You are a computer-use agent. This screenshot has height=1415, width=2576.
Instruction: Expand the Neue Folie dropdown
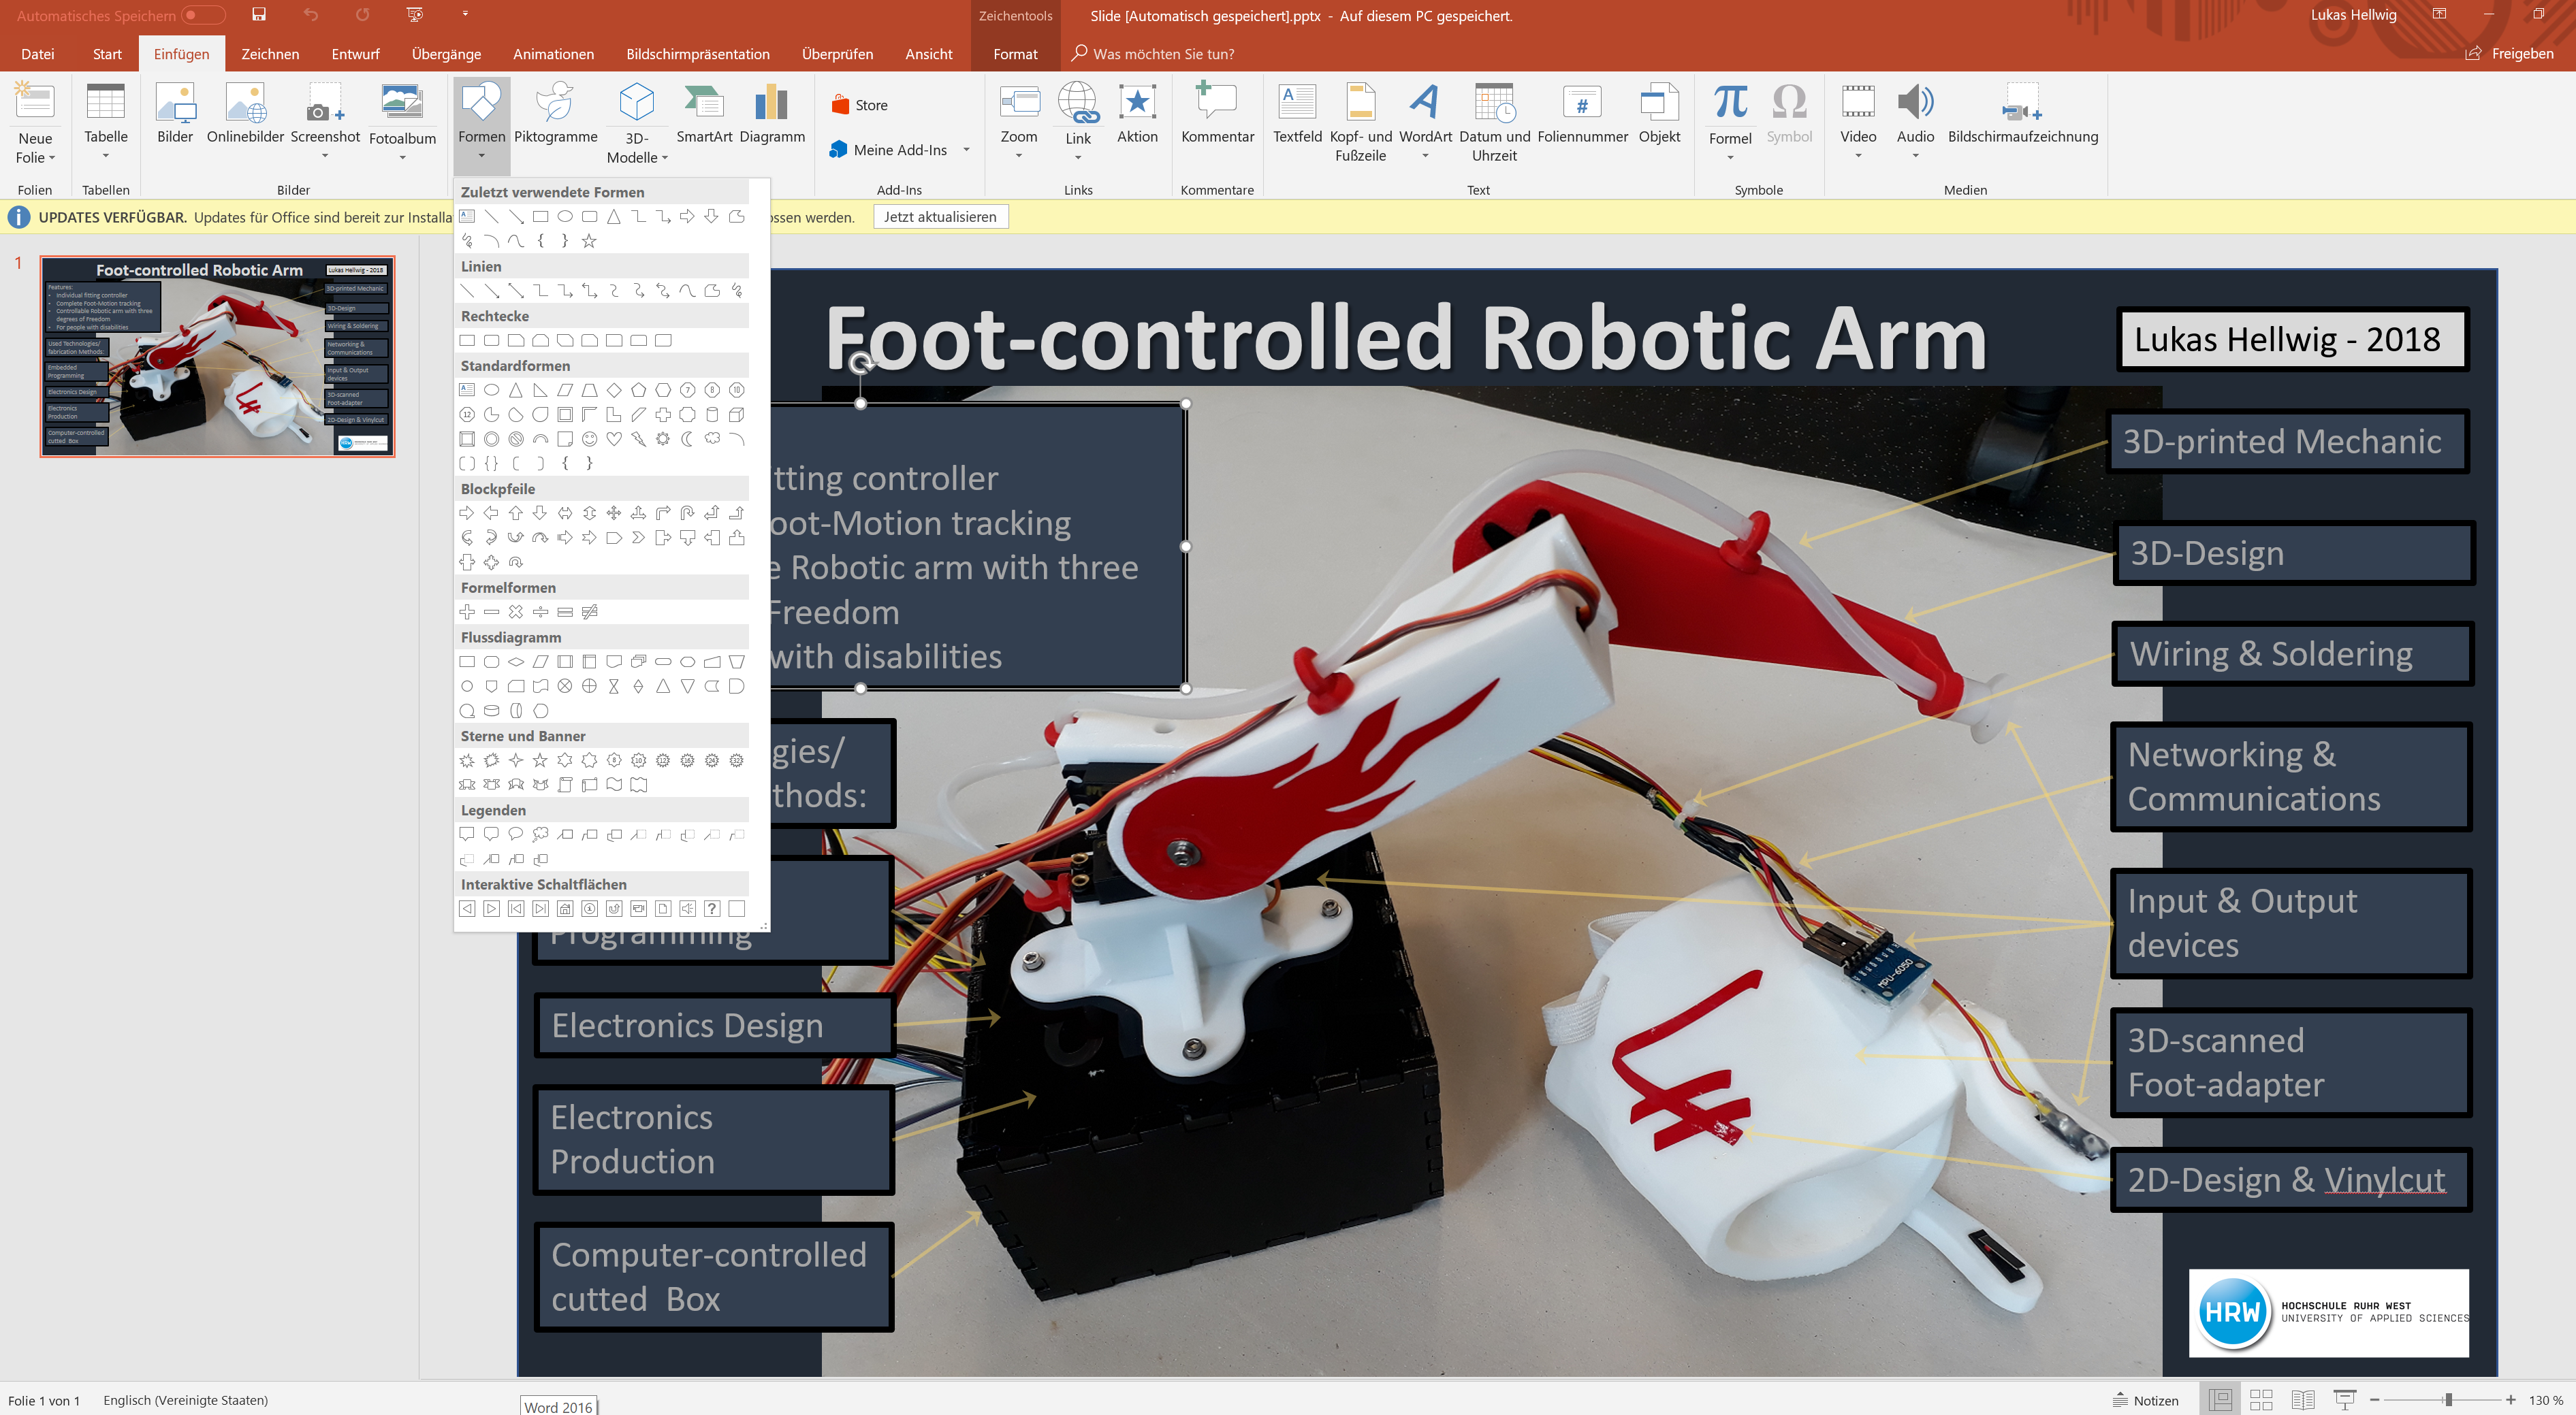36,158
